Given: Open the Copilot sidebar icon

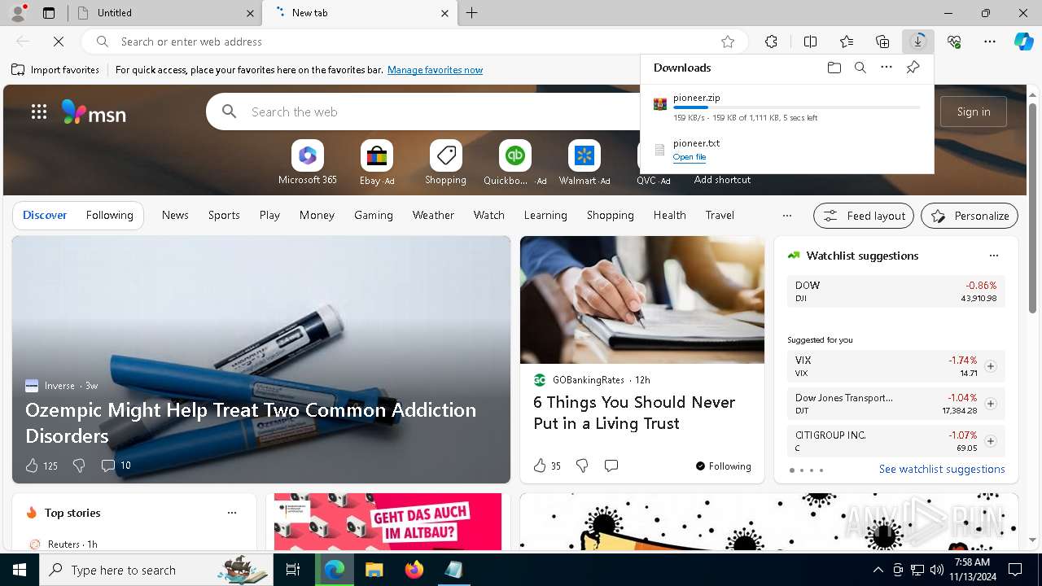Looking at the screenshot, I should pos(1024,42).
